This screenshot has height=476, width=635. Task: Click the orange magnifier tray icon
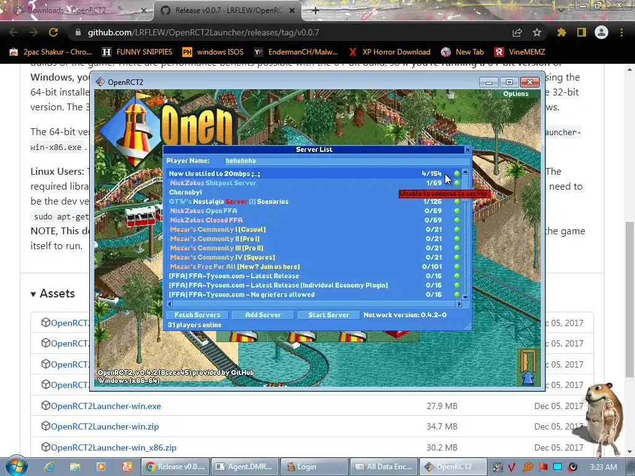point(527,467)
